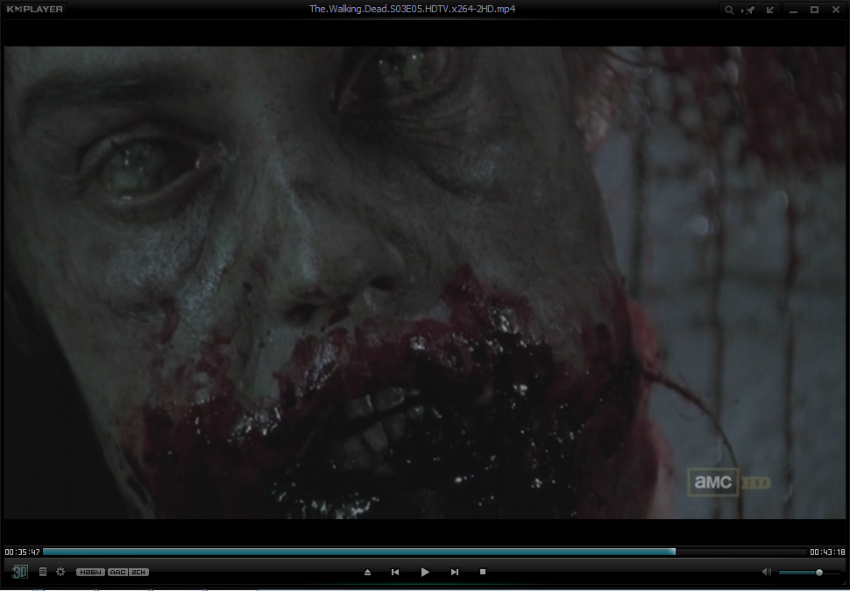Image resolution: width=850 pixels, height=591 pixels.
Task: Close the KMPlayer window
Action: [836, 10]
